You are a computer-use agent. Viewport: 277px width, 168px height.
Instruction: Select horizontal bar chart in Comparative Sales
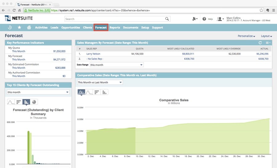pyautogui.click(x=97, y=92)
